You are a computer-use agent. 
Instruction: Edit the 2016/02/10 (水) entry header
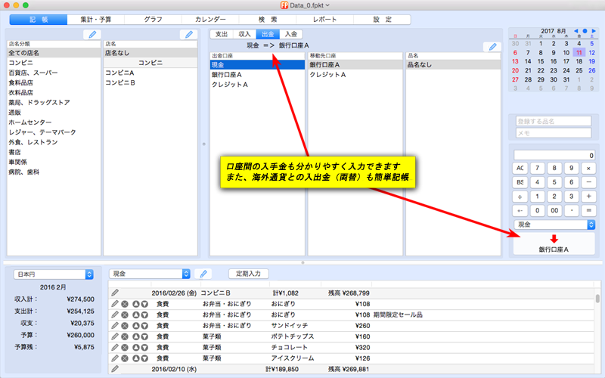click(115, 369)
